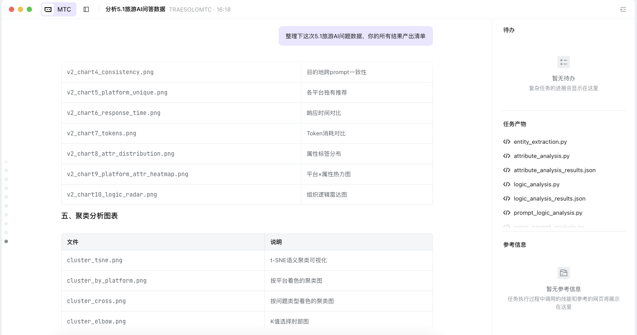
Task: Click code icon beside entity_extraction.py
Action: coord(506,142)
